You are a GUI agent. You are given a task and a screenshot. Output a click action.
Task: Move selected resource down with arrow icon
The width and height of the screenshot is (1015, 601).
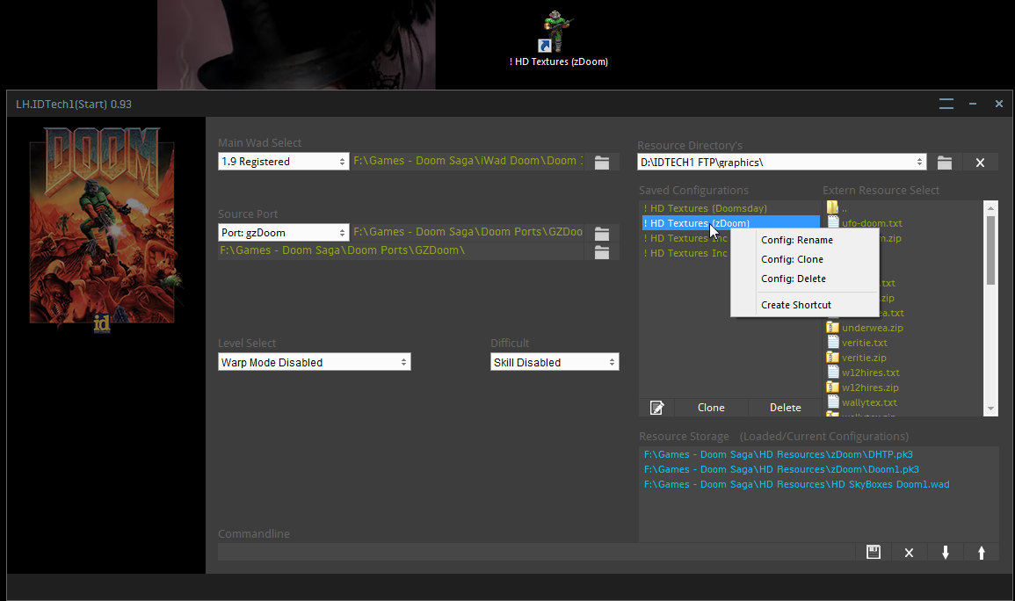click(x=945, y=552)
